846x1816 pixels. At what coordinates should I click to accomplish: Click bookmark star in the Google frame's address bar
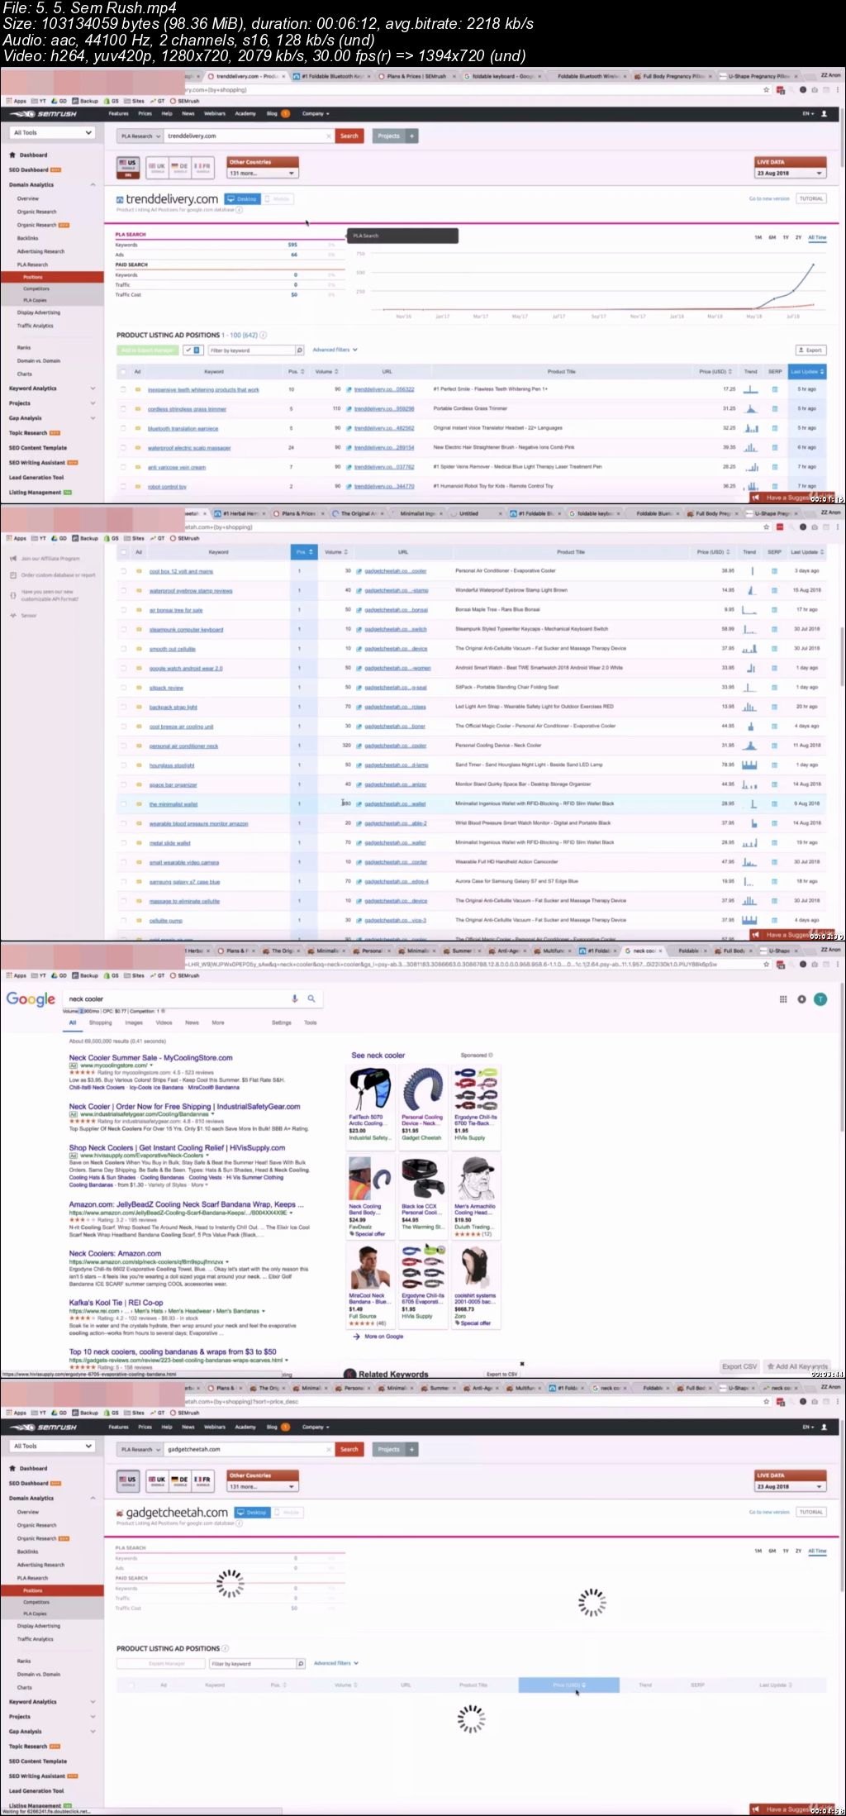pyautogui.click(x=767, y=964)
